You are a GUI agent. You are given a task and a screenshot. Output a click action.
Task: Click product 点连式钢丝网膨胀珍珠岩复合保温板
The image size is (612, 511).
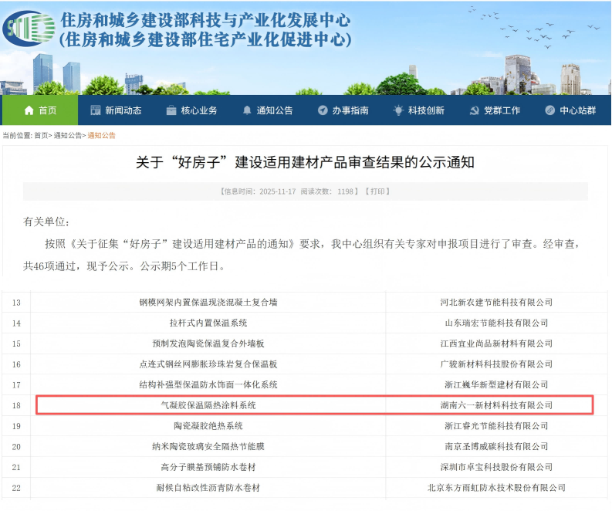(x=208, y=364)
